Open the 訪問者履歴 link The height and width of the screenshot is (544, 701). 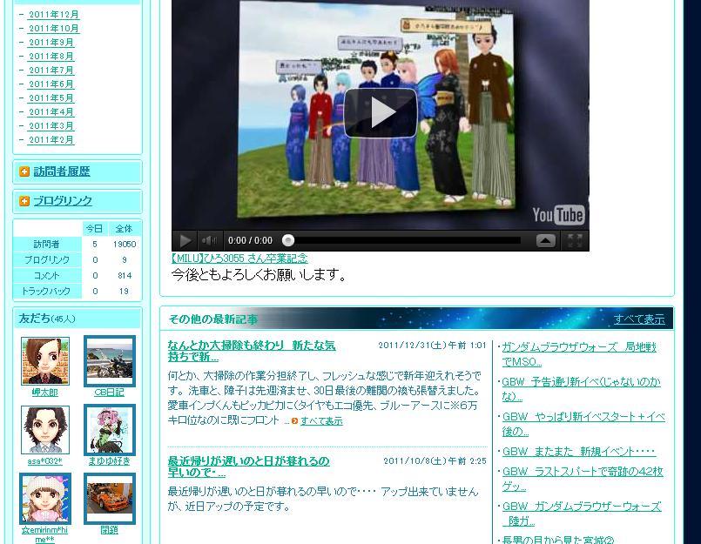[62, 171]
